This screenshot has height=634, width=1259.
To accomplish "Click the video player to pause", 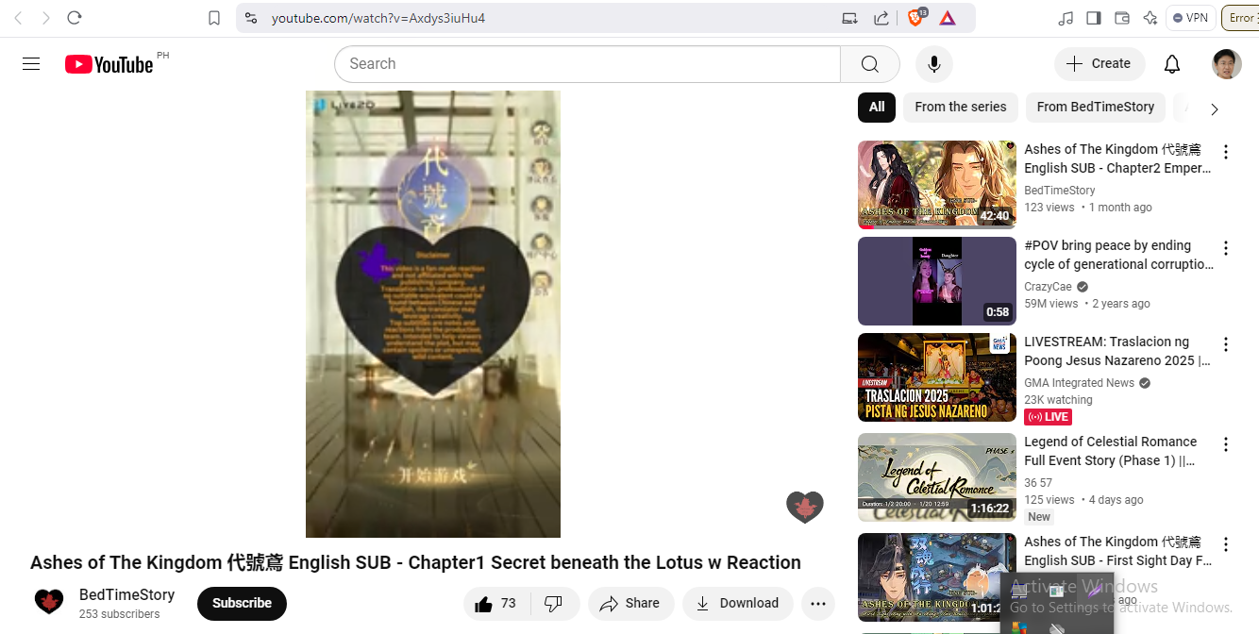I will (433, 314).
